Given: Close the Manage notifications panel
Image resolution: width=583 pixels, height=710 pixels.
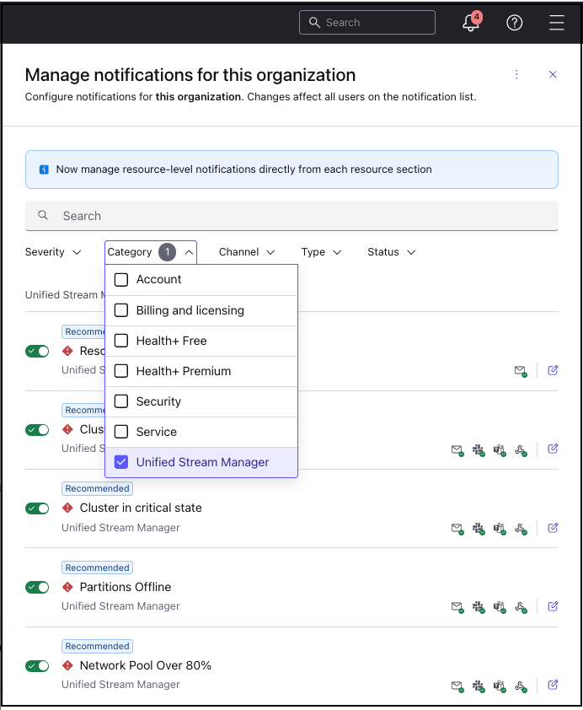Looking at the screenshot, I should tap(553, 75).
